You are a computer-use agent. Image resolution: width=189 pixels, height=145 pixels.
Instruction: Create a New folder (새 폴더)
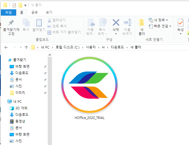pos(142,27)
